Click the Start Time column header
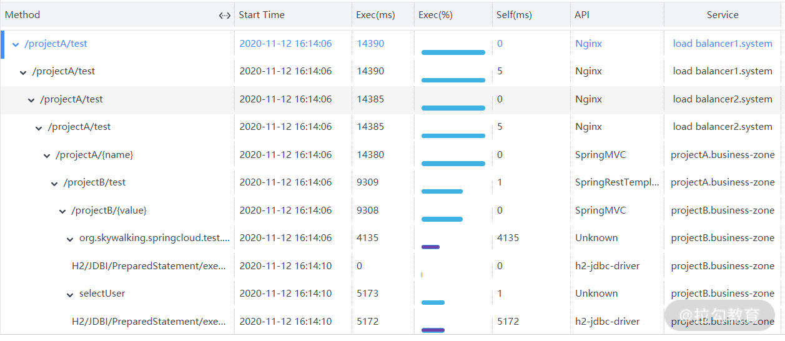The height and width of the screenshot is (341, 785). click(262, 15)
